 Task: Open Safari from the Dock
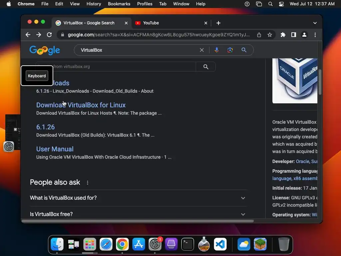click(x=106, y=244)
